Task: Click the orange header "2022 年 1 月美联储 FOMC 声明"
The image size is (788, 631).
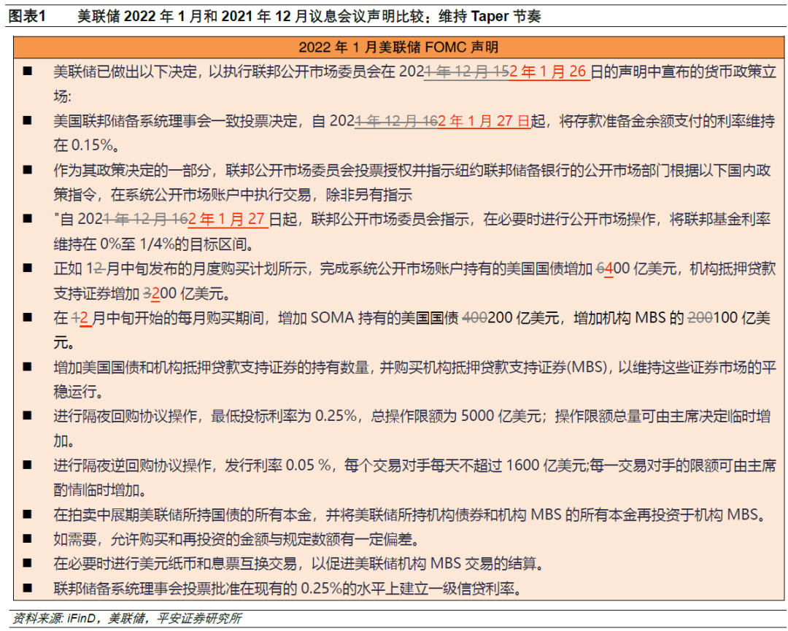Action: (398, 47)
